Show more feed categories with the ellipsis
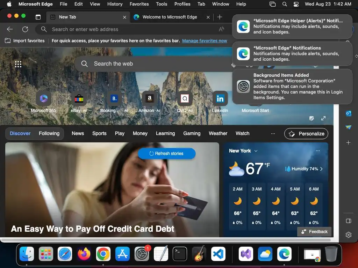Screen dimensions: 358x268 (273, 134)
